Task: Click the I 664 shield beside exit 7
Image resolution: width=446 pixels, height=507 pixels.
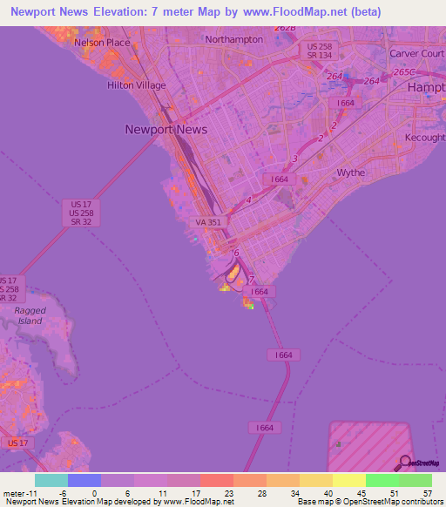Action: coord(260,292)
